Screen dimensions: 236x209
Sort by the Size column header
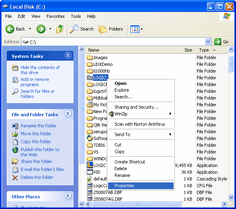point(175,50)
